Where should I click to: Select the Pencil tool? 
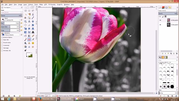[x=33, y=36]
